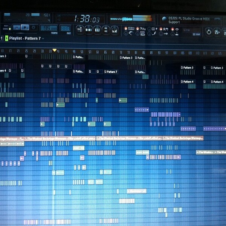Select the Pattern 3 clip at bar 73

pos(126,58)
